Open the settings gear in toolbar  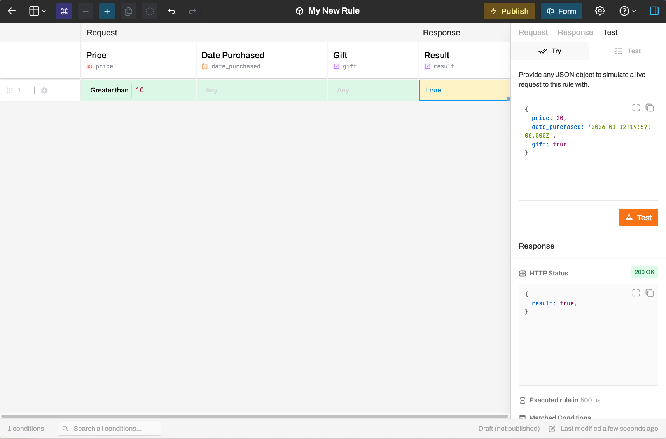(x=600, y=11)
